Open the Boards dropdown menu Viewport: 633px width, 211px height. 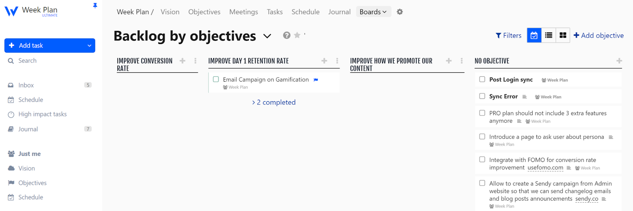373,12
